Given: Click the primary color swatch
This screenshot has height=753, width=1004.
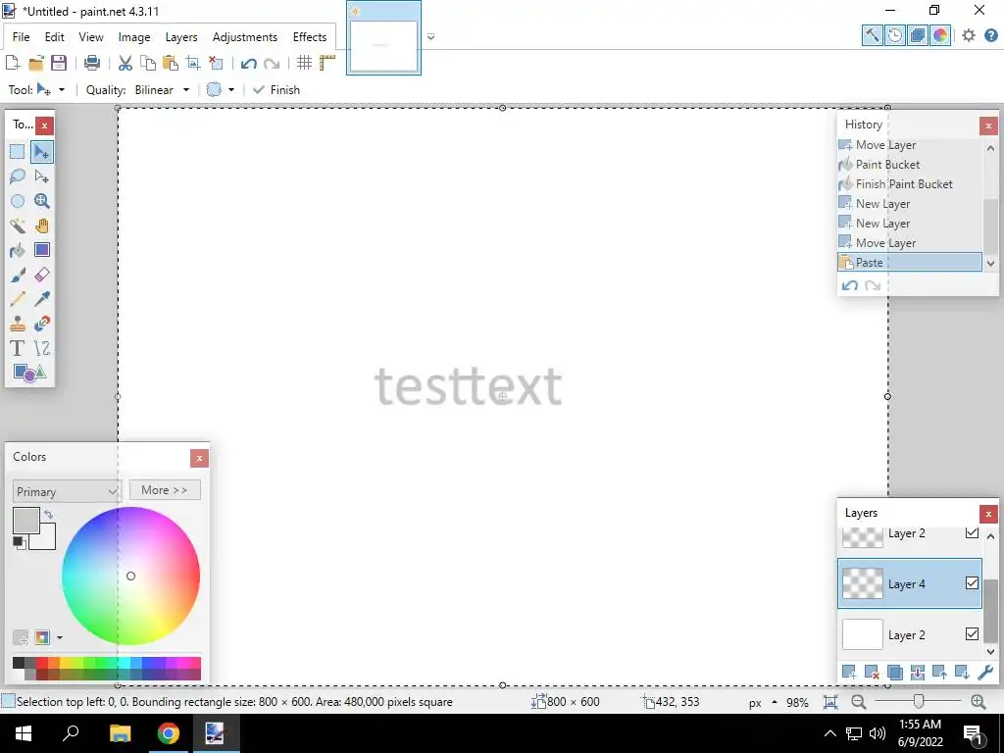Looking at the screenshot, I should (x=26, y=521).
